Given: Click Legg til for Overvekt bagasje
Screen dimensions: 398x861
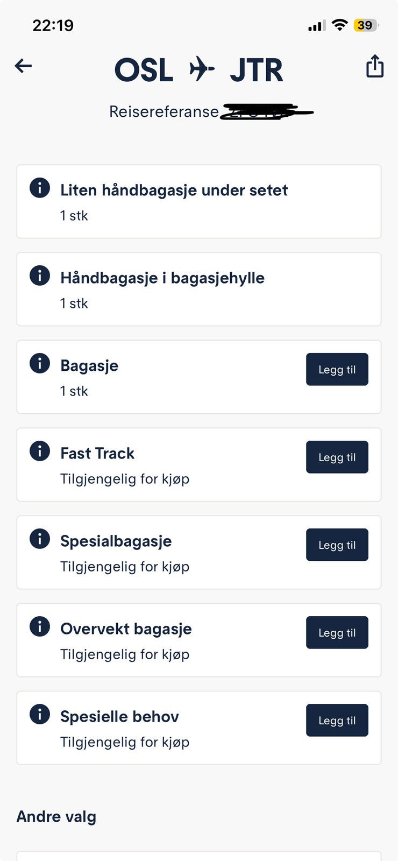Looking at the screenshot, I should point(337,633).
